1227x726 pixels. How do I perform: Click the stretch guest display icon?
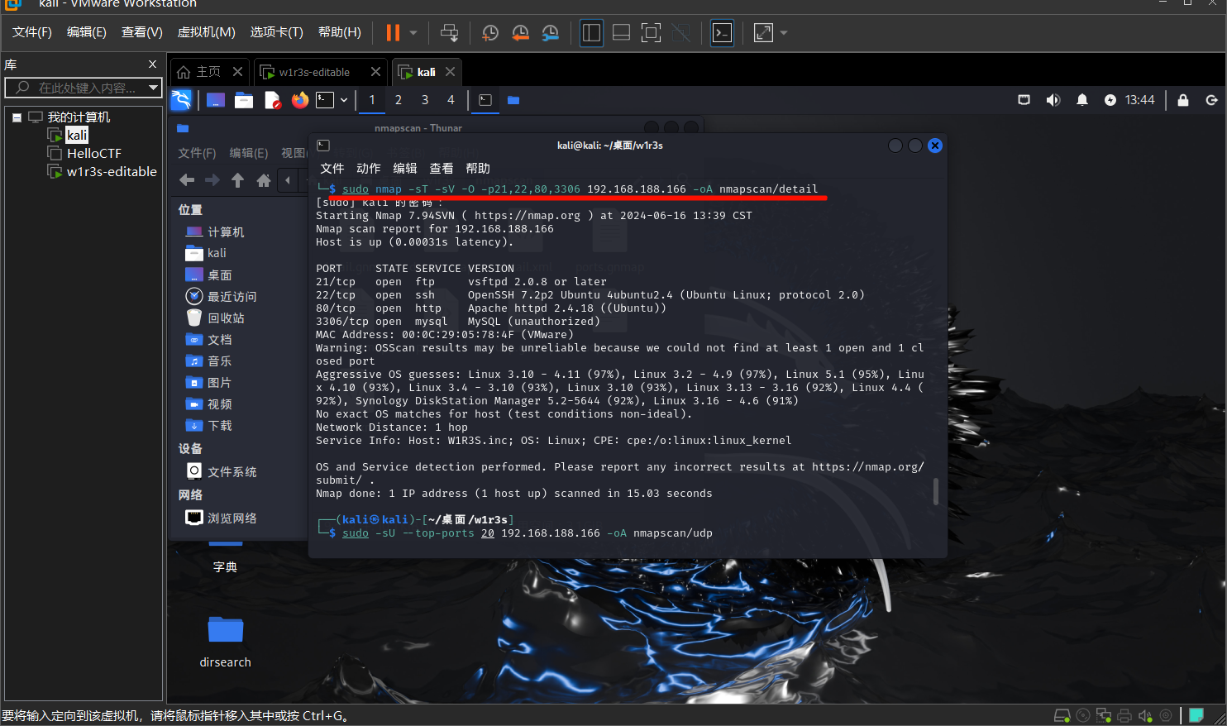point(763,33)
